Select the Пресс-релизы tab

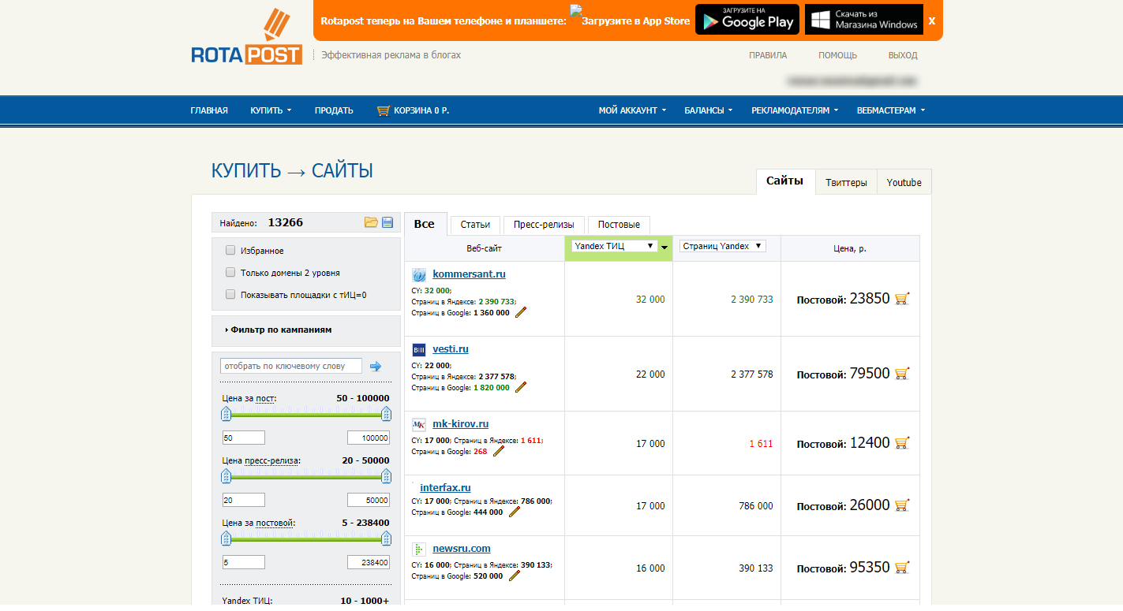click(544, 225)
